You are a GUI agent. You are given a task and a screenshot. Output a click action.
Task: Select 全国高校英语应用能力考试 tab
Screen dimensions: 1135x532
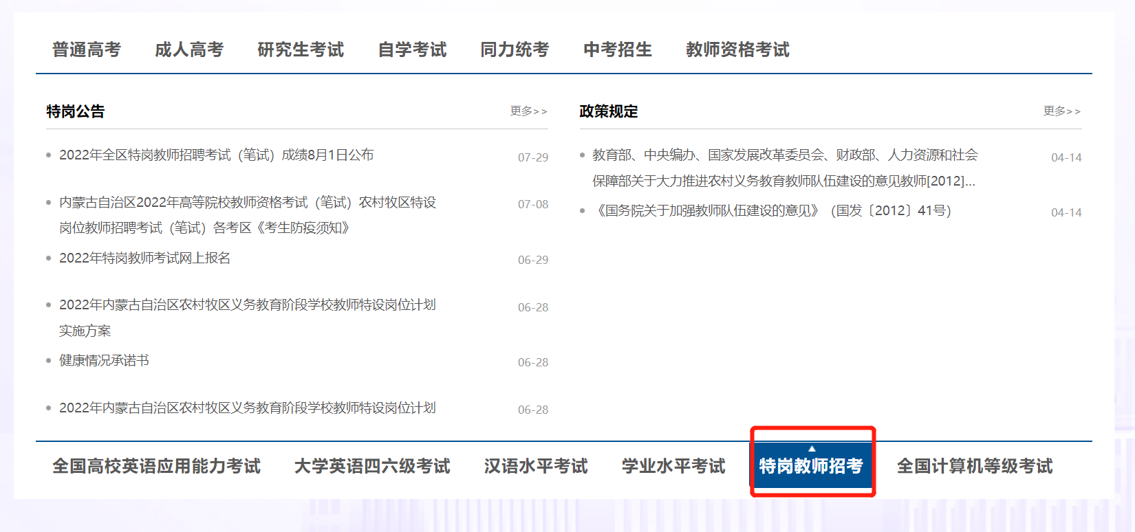click(x=156, y=466)
